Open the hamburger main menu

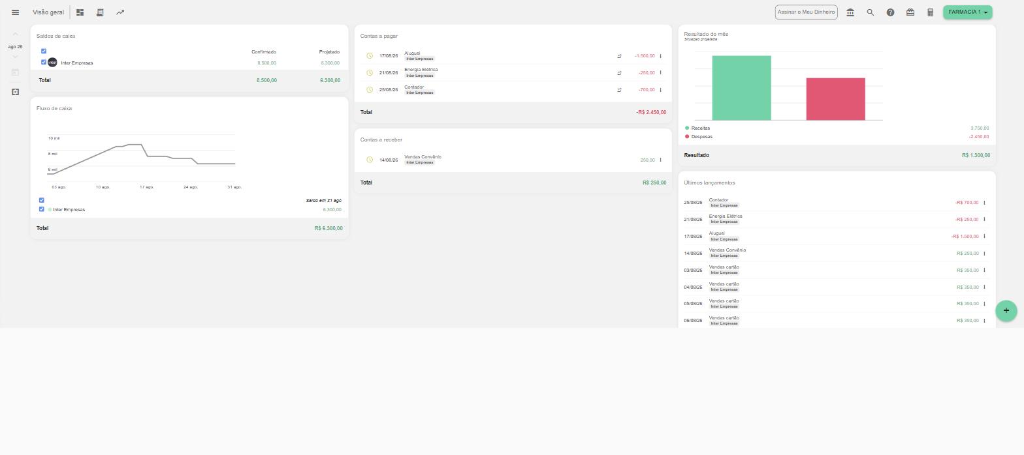(x=15, y=12)
